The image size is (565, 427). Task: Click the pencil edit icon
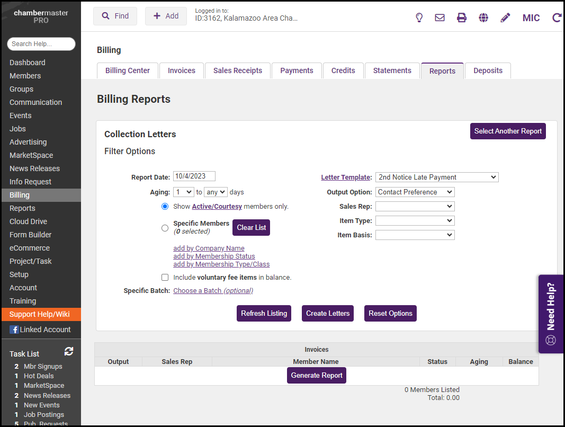pos(505,17)
